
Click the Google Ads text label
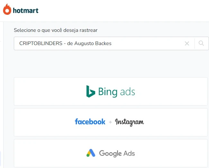(117, 153)
